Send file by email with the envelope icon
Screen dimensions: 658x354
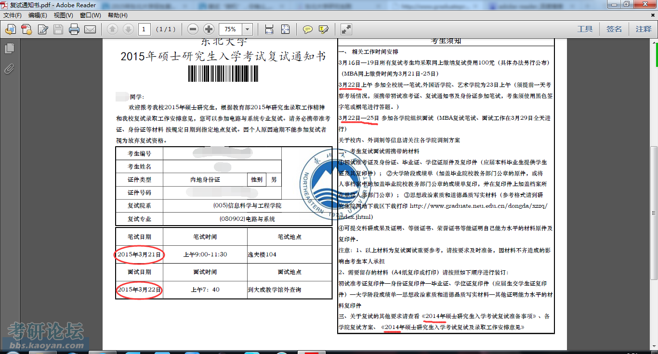90,29
